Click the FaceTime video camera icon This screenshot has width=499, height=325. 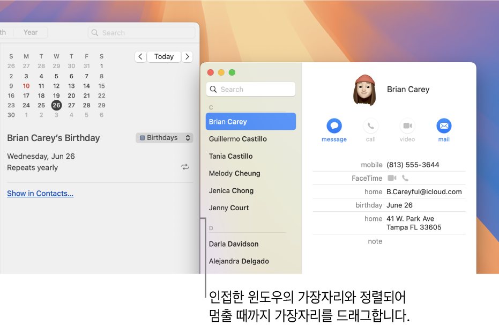[x=392, y=178]
